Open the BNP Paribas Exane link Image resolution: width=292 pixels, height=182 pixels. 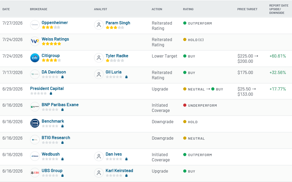pos(60,105)
